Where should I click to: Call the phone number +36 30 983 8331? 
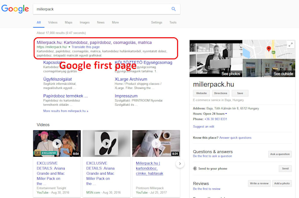(215, 119)
